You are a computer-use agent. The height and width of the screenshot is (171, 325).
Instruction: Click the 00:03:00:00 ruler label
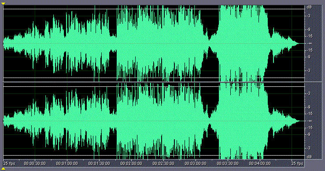point(196,164)
